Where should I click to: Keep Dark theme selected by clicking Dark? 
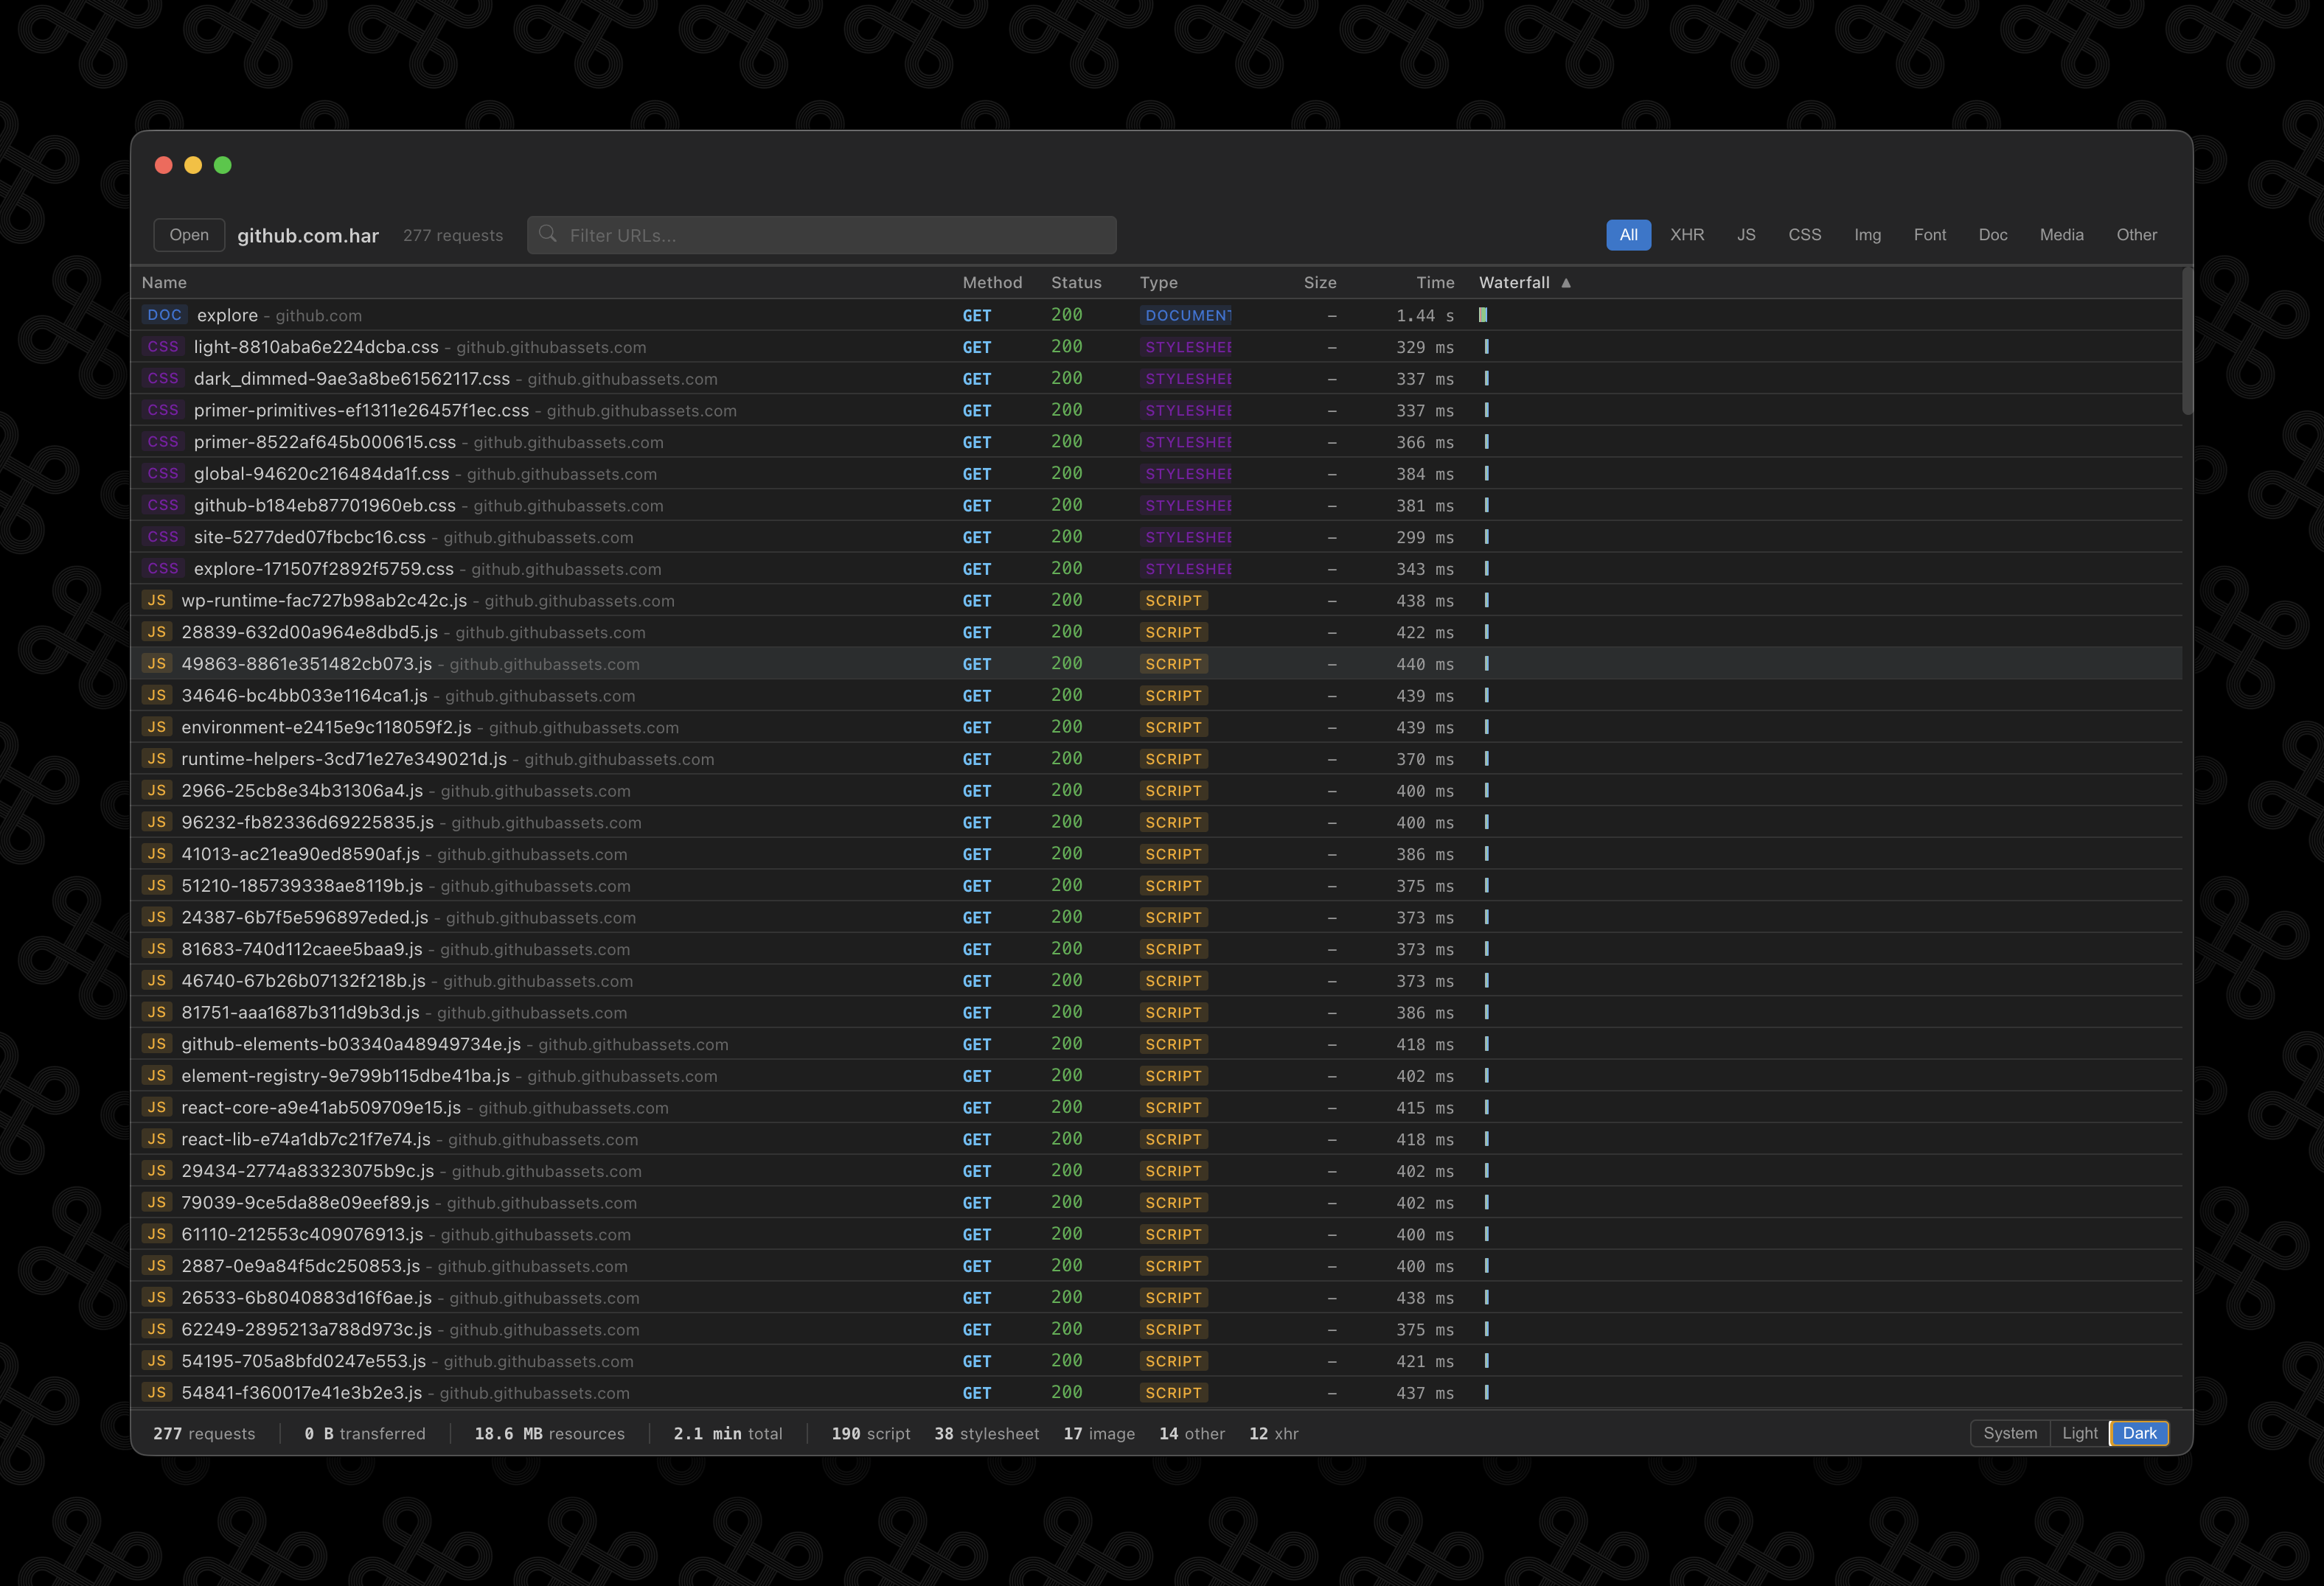pos(2139,1433)
